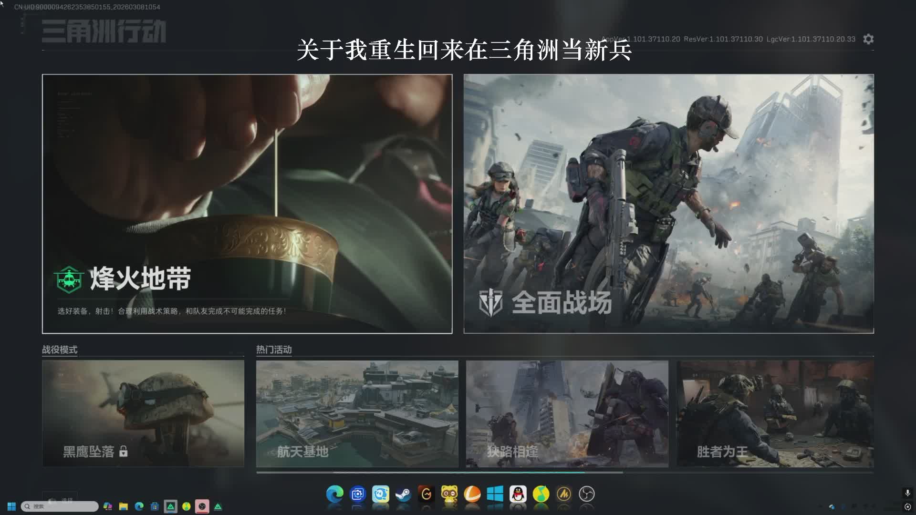
Task: Click the 全面战场 shield emblem icon
Action: [490, 302]
